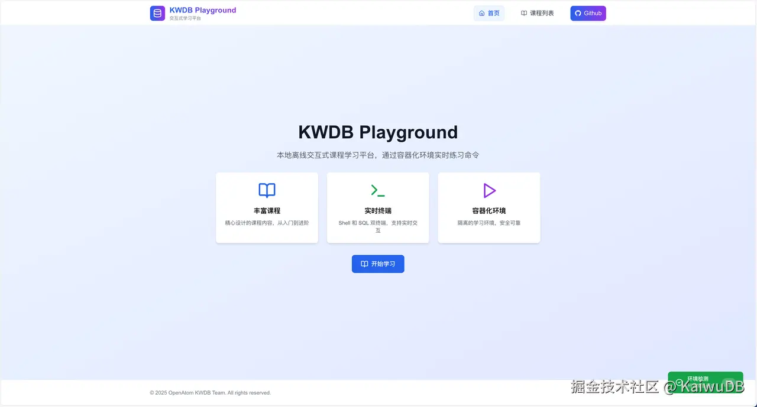The image size is (757, 407).
Task: Click the terminal prompt icon above 实时终端
Action: 378,190
